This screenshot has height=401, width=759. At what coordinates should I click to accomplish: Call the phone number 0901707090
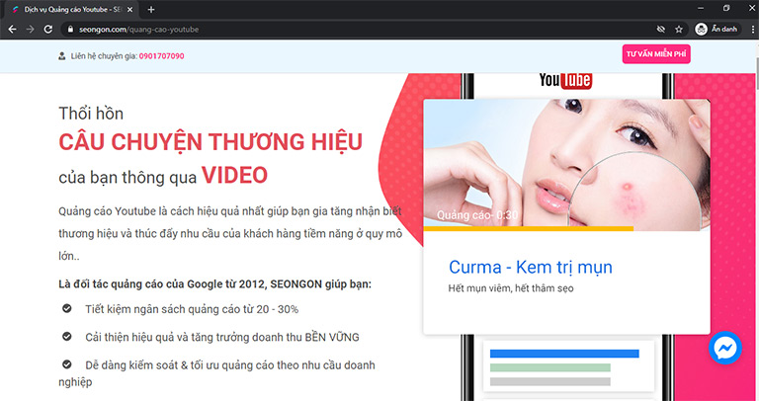162,56
